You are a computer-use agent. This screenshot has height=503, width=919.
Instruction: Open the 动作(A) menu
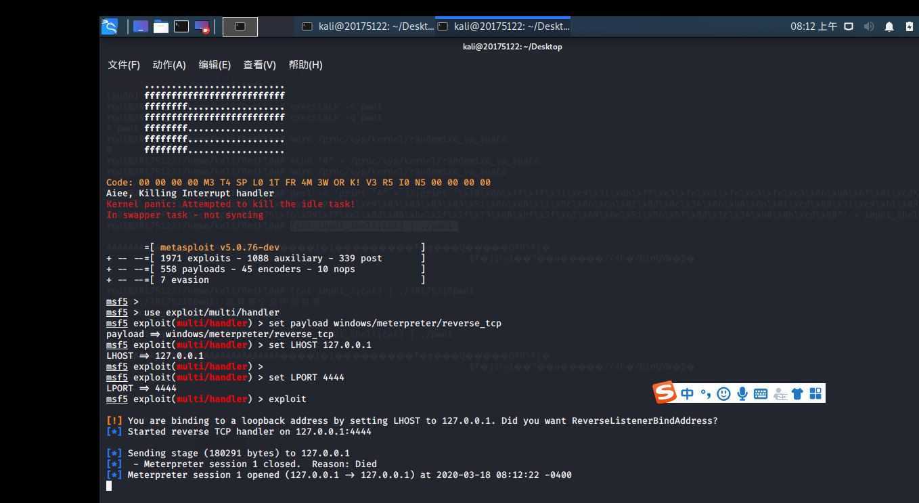[x=169, y=65]
